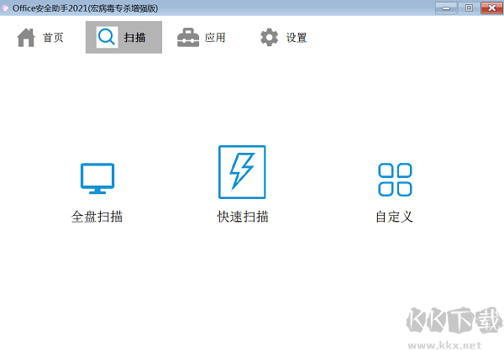The width and height of the screenshot is (504, 351).
Task: Close the Office安全助手 window
Action: pos(491,8)
